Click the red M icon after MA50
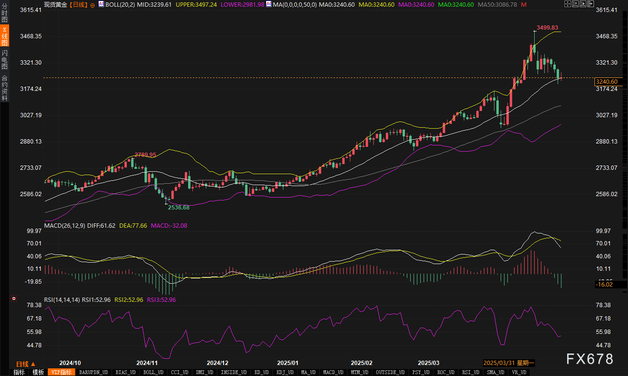The image size is (628, 376). 524,4
